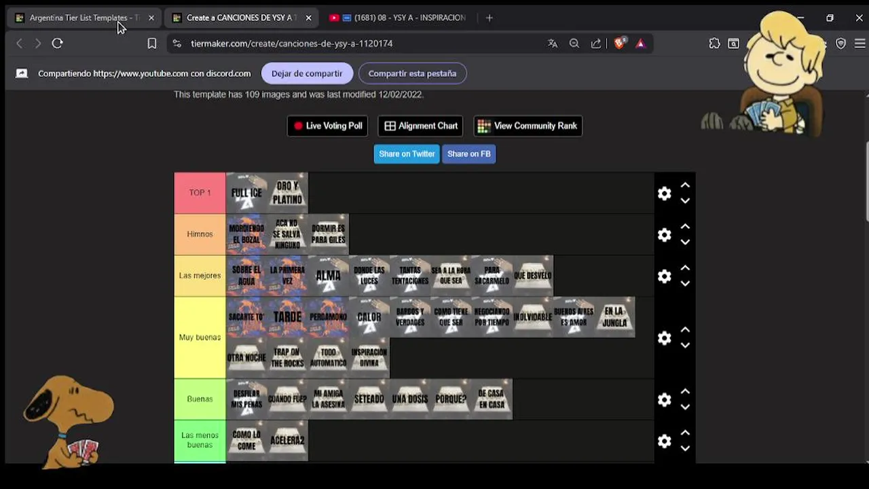
Task: Click Share on Twitter button
Action: tap(407, 154)
